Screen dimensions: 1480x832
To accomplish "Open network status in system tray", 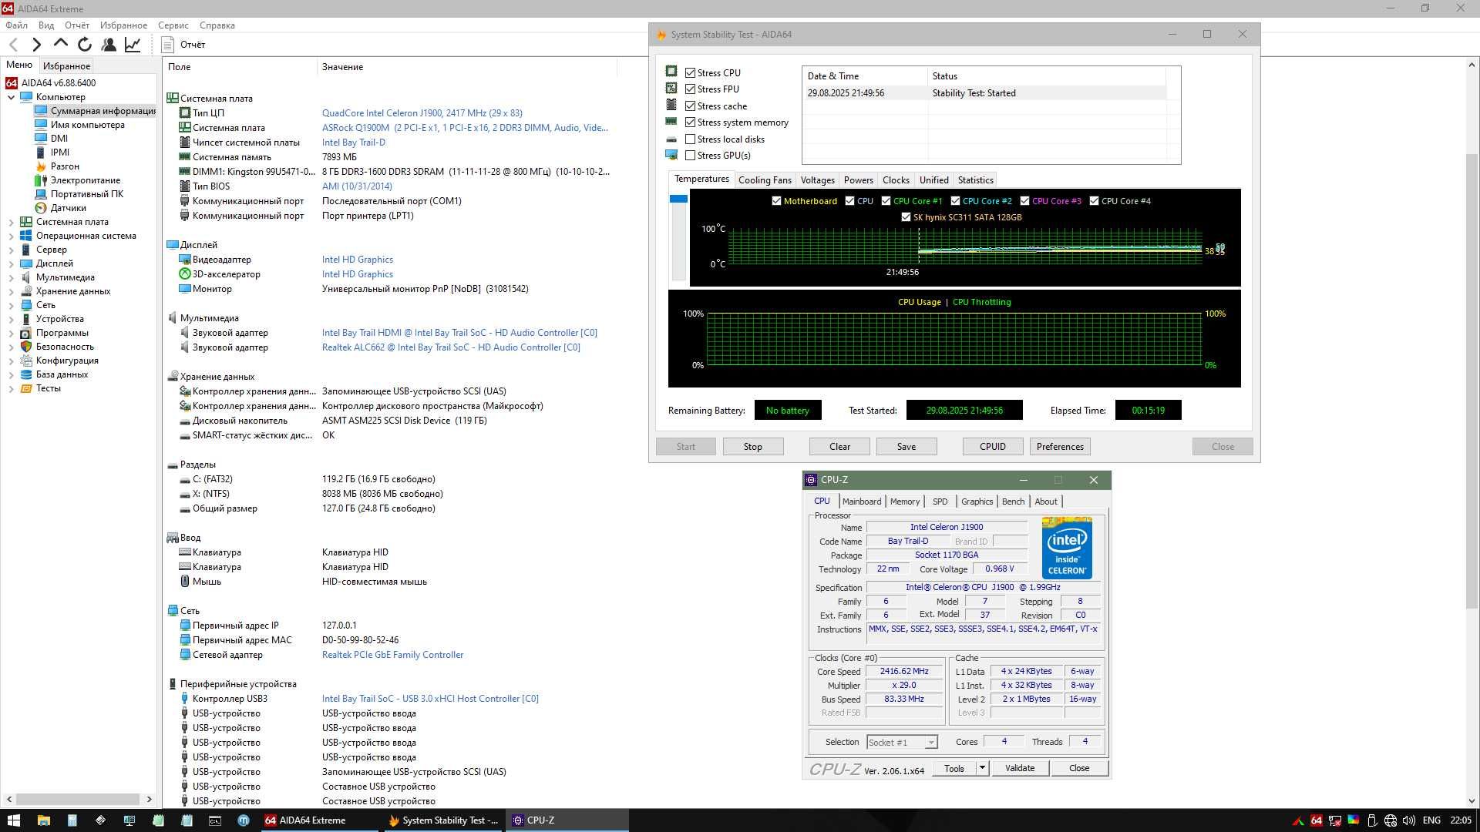I will click(1391, 820).
